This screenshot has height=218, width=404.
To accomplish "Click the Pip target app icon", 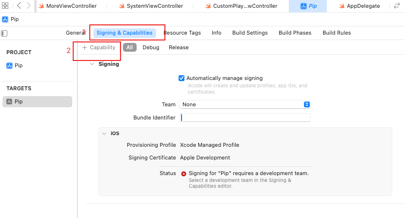I will click(9, 101).
